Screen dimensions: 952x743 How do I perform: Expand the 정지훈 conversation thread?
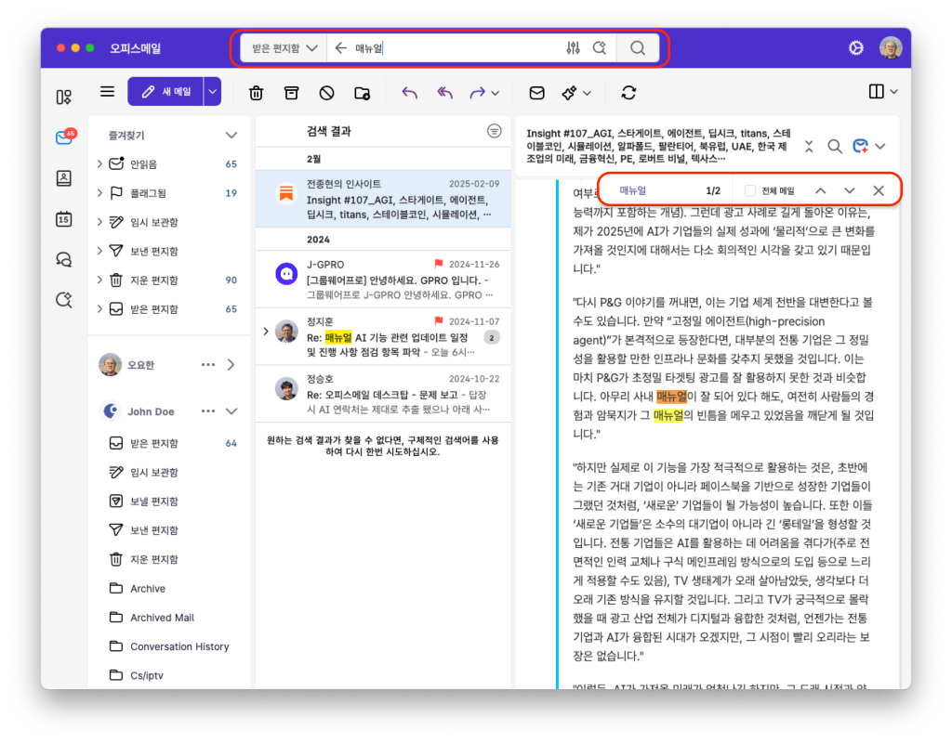point(266,331)
